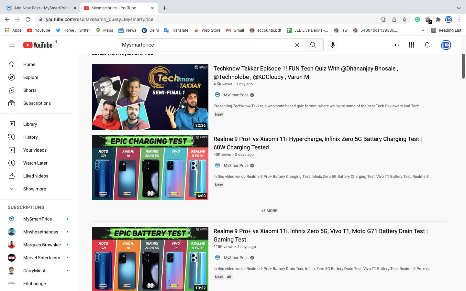Screen dimensions: 466x291
Task: Open Translate bookmark
Action: point(176,30)
